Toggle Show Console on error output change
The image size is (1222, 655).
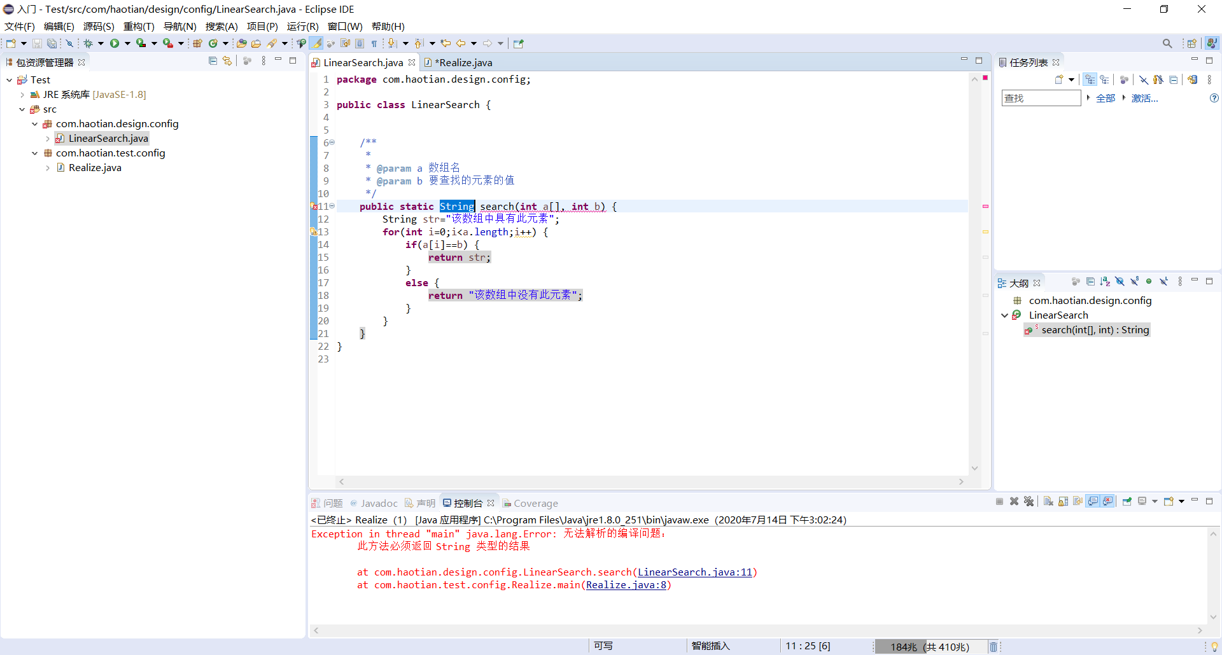pos(1108,502)
